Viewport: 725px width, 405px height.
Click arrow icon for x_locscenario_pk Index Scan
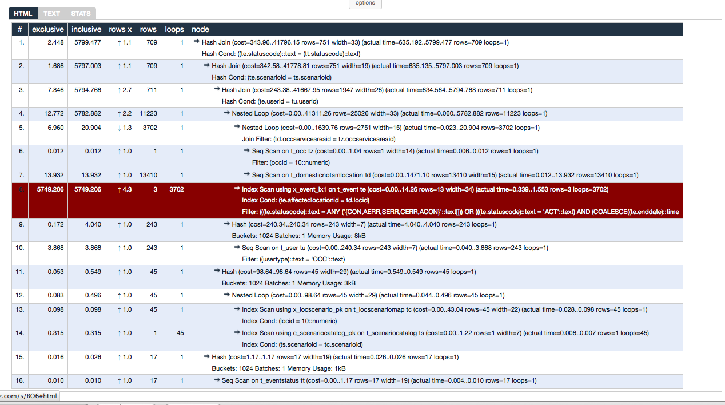coord(237,309)
